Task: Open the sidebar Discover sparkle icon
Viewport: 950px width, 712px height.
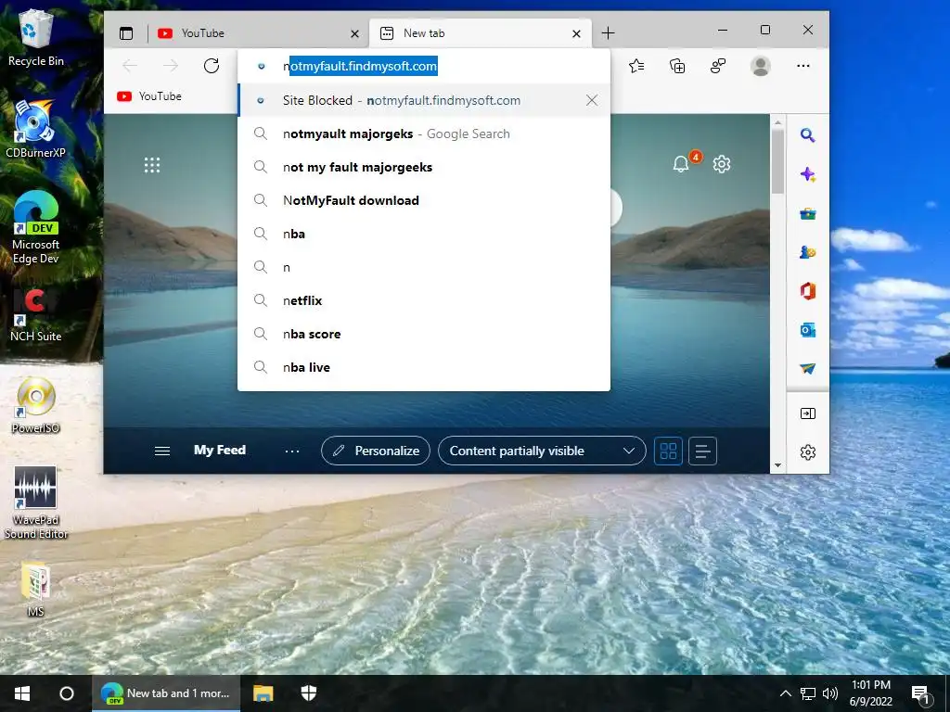Action: click(808, 174)
